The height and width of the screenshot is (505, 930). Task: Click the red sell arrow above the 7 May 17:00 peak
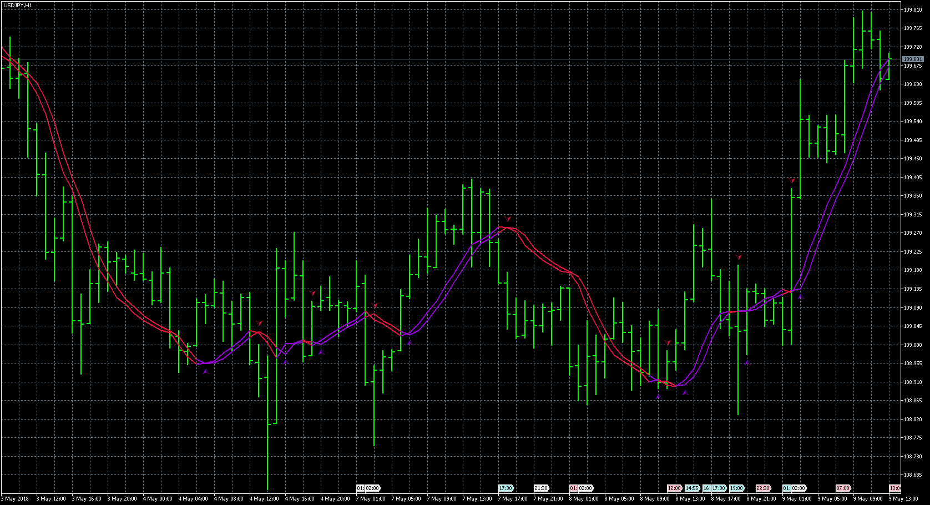pyautogui.click(x=508, y=219)
